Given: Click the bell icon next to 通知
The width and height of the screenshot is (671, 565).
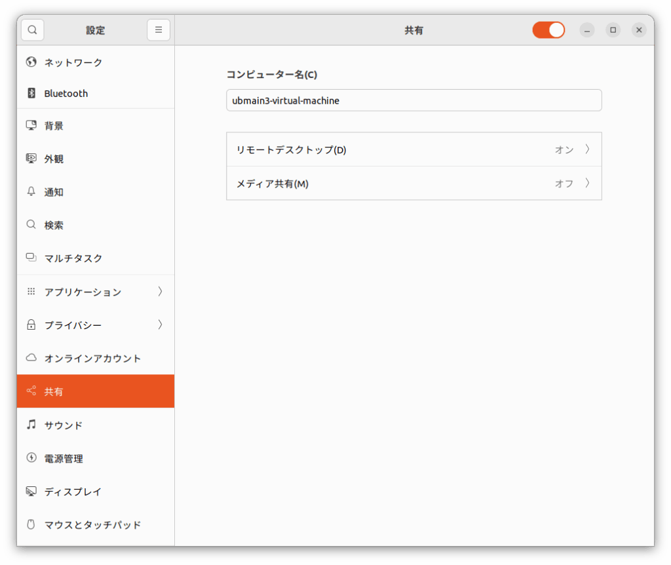Looking at the screenshot, I should click(x=31, y=191).
